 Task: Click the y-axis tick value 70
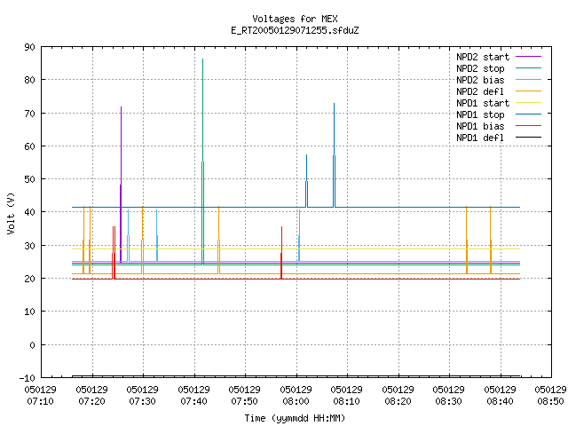(x=29, y=114)
